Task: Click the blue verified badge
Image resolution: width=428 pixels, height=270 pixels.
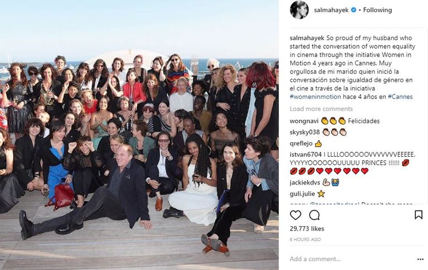Action: tap(353, 10)
